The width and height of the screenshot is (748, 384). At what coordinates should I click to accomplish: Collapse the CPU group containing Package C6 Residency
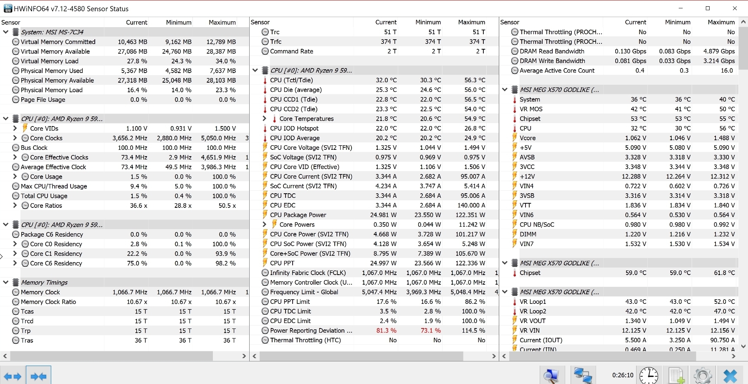[x=6, y=225]
